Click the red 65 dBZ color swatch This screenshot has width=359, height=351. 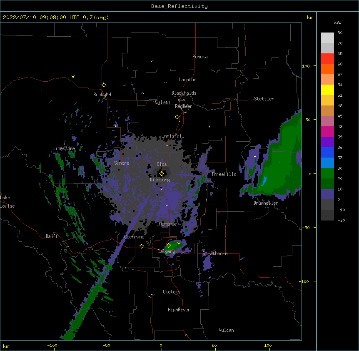coord(327,59)
